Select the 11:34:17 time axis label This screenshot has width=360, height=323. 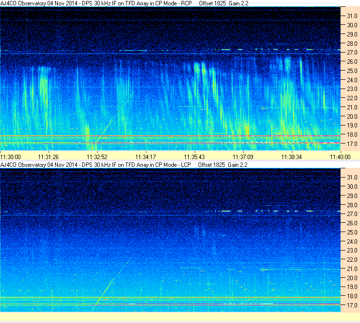[145, 157]
